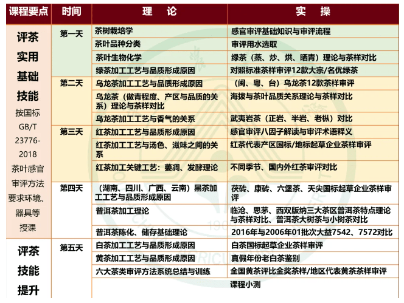Click the 茶叶生物化学 cell
404x303 pixels.
(159, 57)
